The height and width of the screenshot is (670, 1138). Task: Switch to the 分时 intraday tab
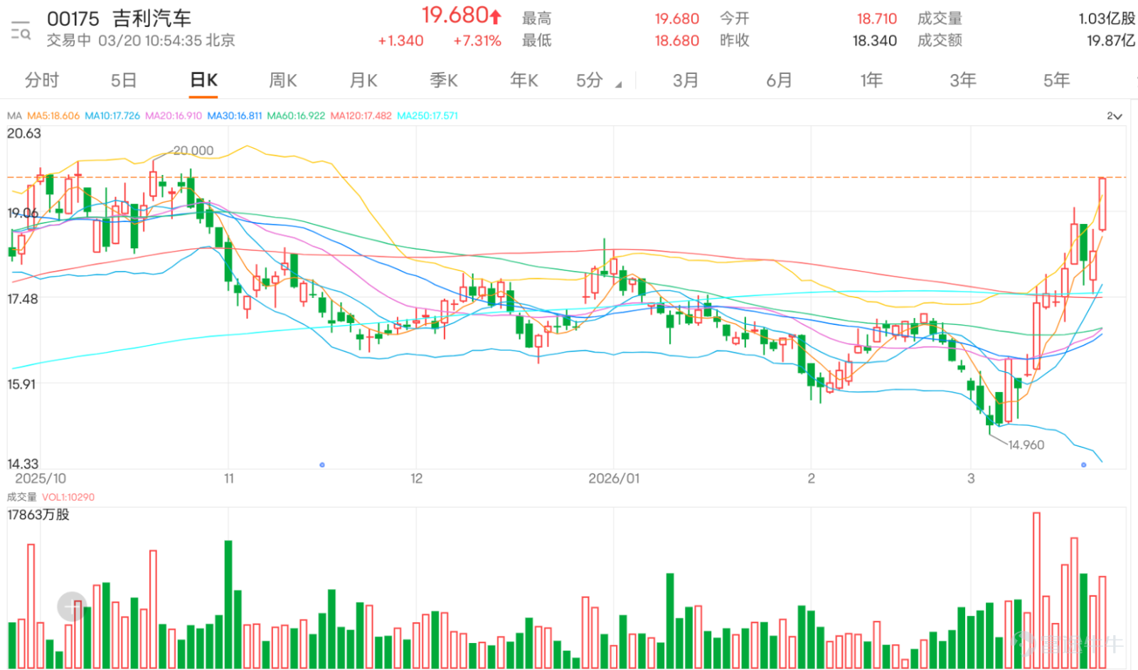click(42, 80)
